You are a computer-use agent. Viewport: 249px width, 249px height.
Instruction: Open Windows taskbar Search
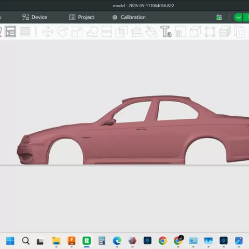pyautogui.click(x=25, y=241)
